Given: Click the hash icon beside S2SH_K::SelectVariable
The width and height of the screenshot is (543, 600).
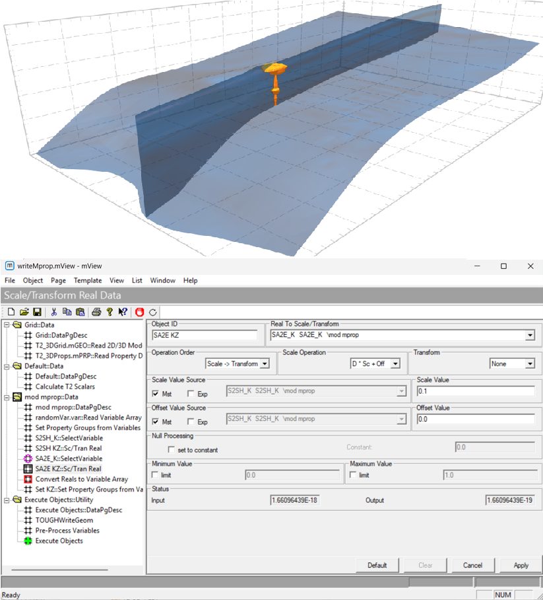Looking at the screenshot, I should [x=28, y=437].
